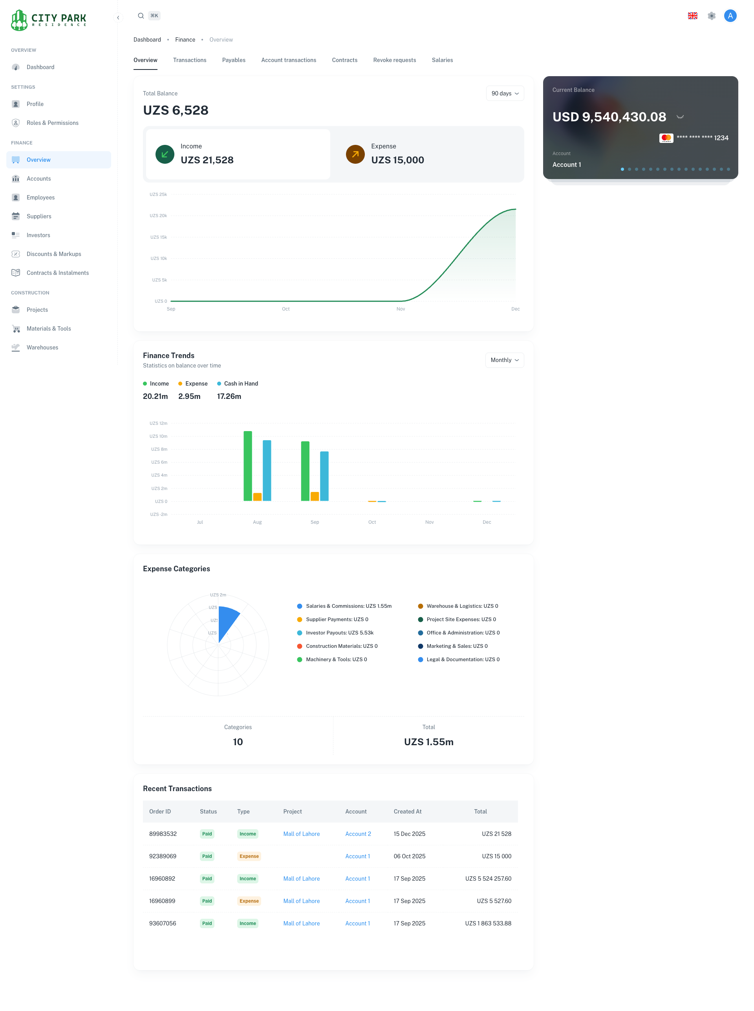
Task: Open the Monthly interval dropdown
Action: pos(504,360)
